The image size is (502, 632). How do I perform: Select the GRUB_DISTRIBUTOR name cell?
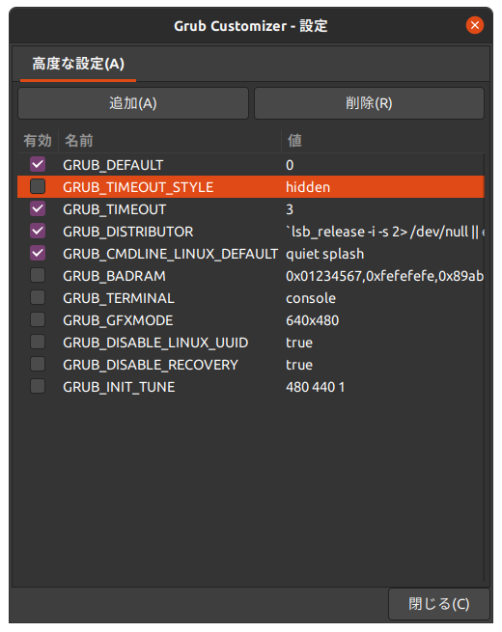click(x=127, y=232)
